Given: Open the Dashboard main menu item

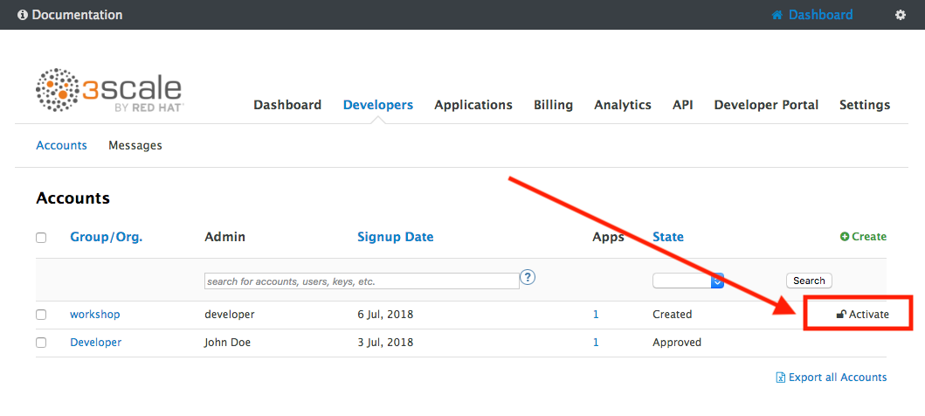Looking at the screenshot, I should click(287, 105).
